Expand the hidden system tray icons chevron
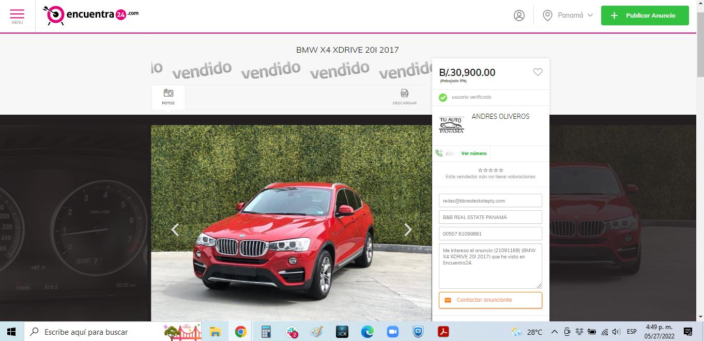Image resolution: width=704 pixels, height=341 pixels. click(555, 332)
